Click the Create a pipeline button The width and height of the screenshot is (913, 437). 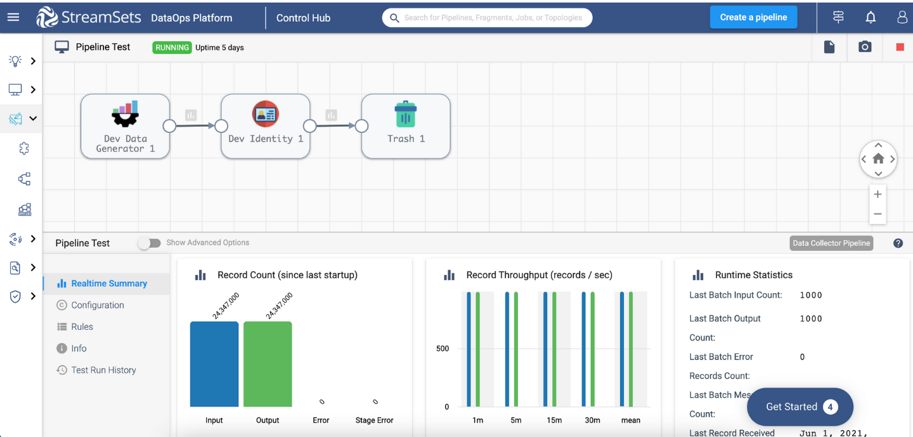(753, 18)
